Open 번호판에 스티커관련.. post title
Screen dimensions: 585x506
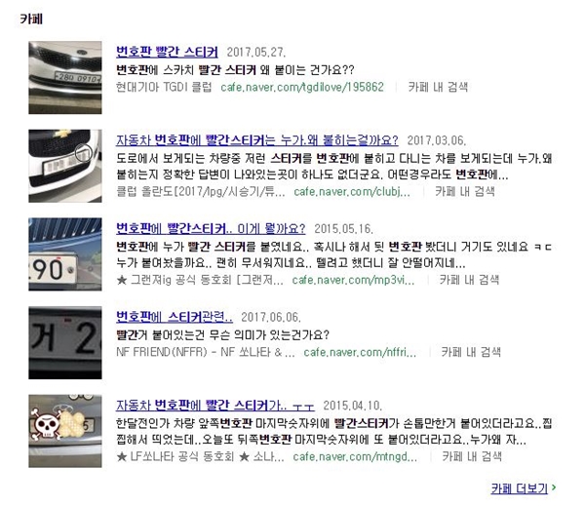click(175, 317)
